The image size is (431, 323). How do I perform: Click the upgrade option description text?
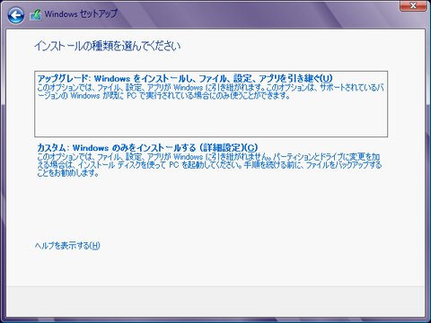[210, 92]
